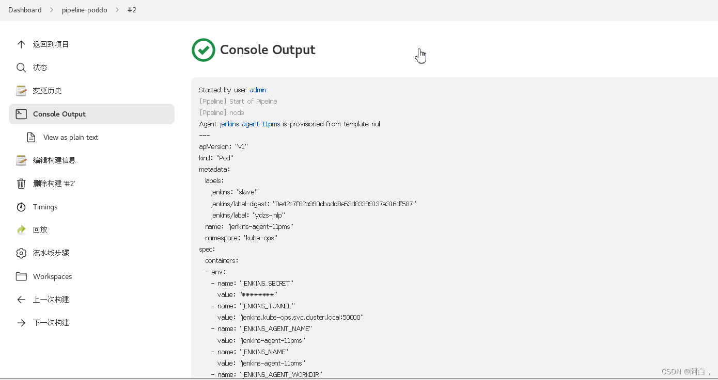
Task: Click the up arrow icon beside 返回到项目
Action: point(21,44)
